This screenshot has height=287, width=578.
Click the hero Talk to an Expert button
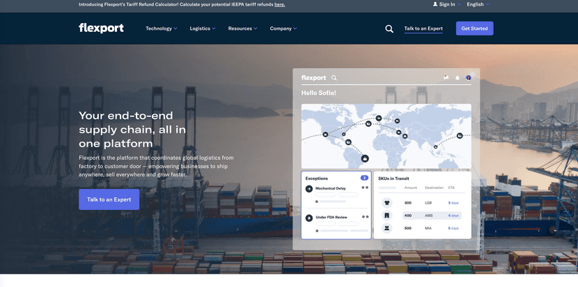109,199
